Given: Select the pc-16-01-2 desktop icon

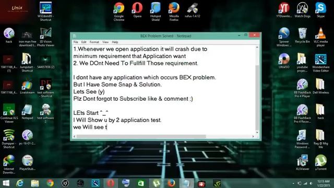Looking at the screenshot, I should point(27,137).
